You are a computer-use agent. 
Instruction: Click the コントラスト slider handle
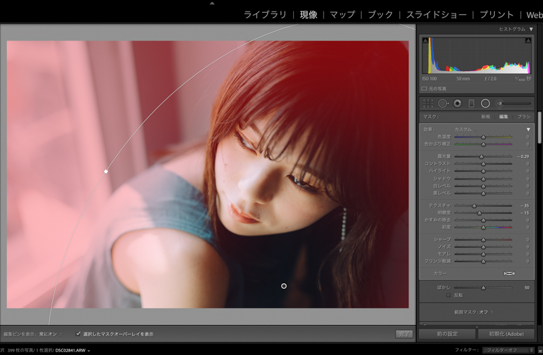[483, 164]
